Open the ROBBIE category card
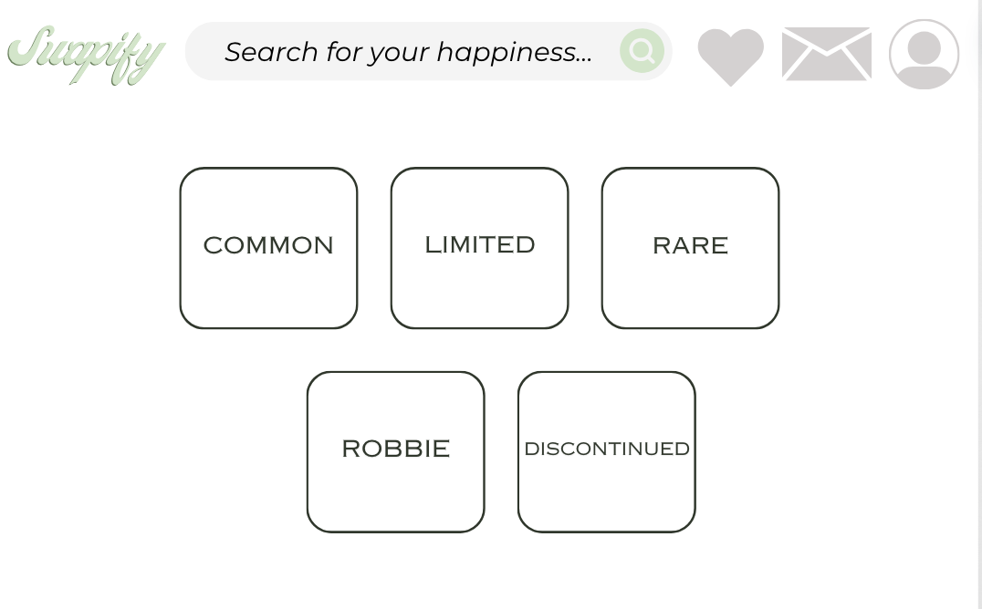Screen dimensions: 982x609 [x=396, y=452]
